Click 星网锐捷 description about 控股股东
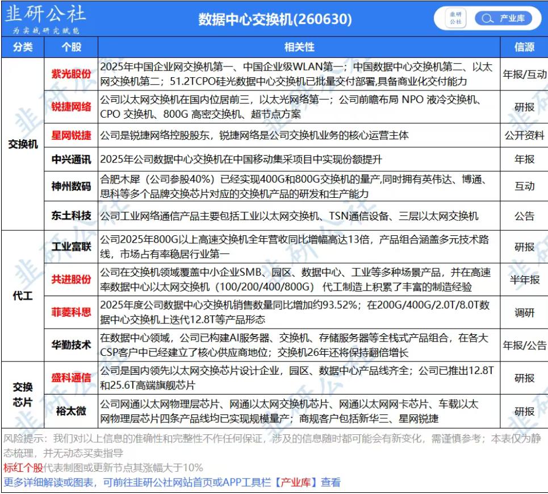 pyautogui.click(x=254, y=135)
